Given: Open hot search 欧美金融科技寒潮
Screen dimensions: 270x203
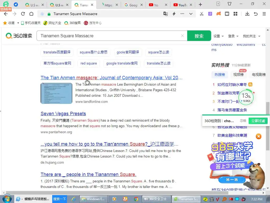Looking at the screenshot, I should [232, 135].
